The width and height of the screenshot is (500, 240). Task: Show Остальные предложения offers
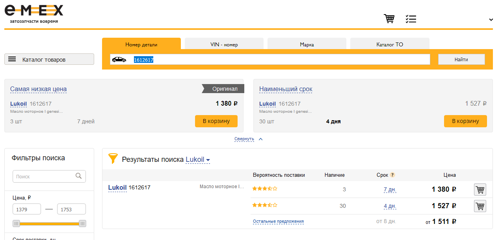278,222
